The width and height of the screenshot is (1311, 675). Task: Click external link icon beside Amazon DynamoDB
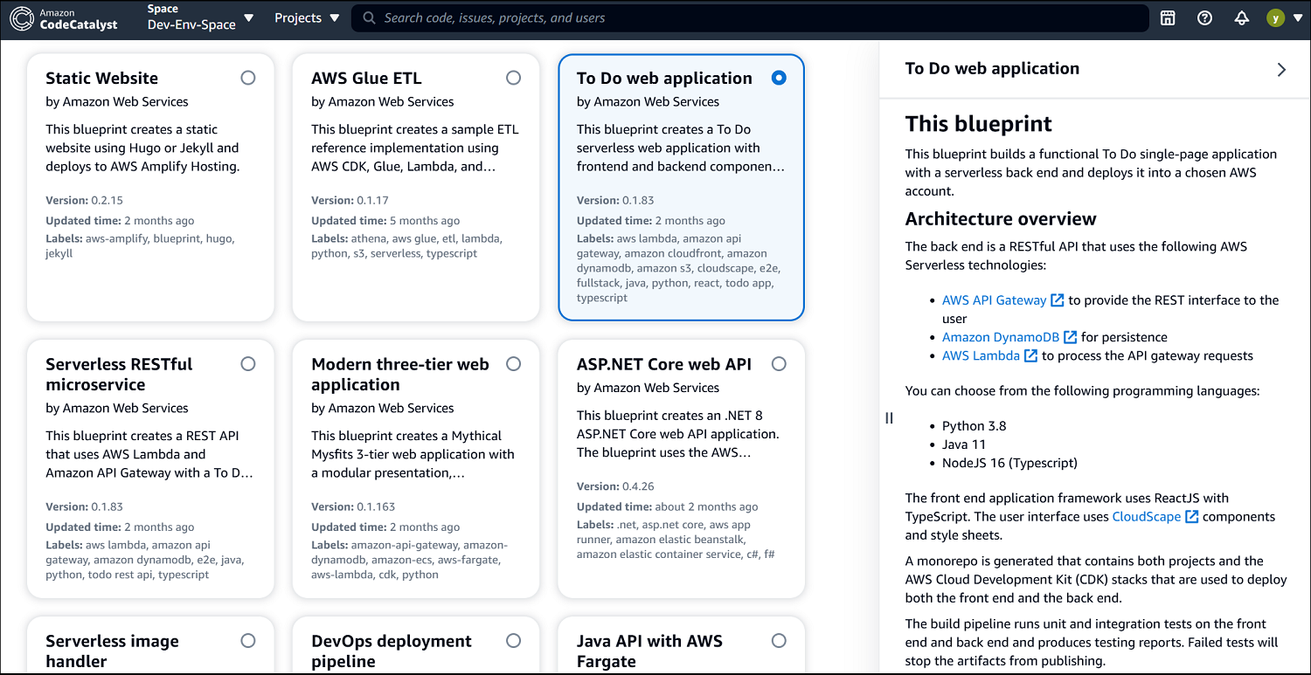[1070, 337]
